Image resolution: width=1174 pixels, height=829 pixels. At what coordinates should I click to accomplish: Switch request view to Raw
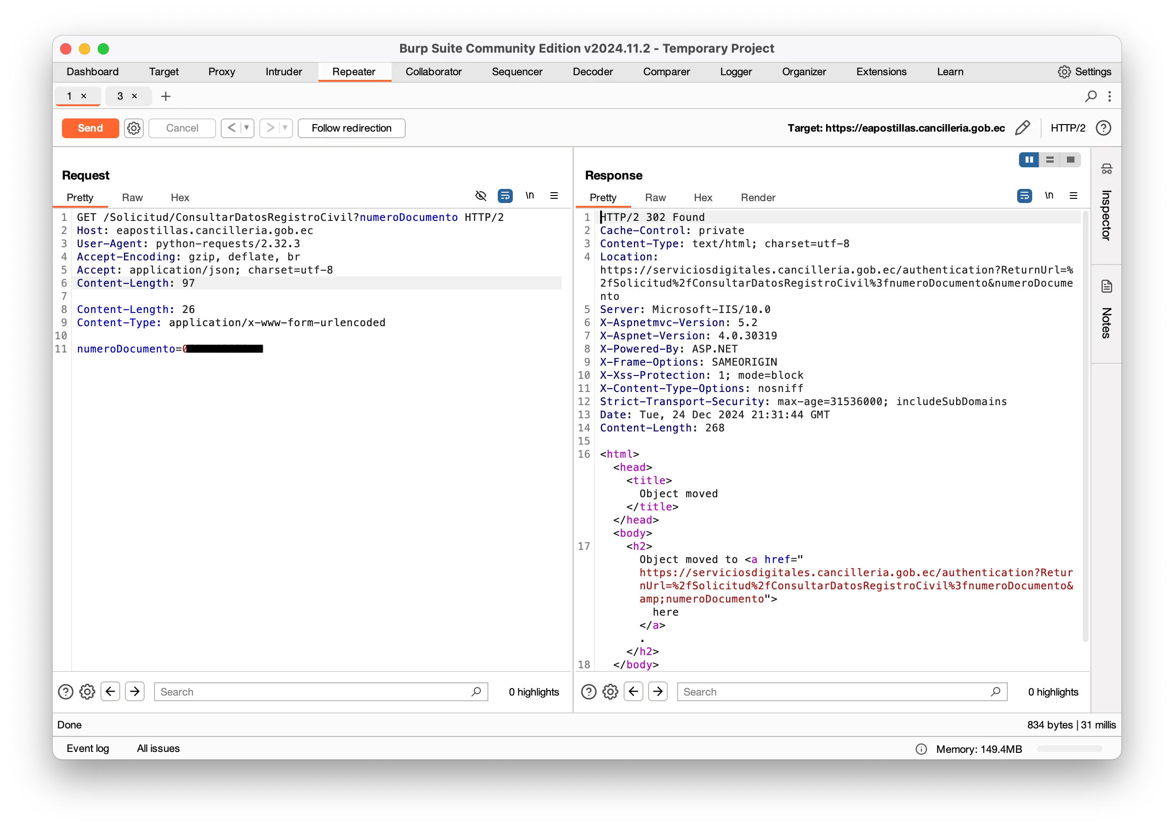(132, 197)
